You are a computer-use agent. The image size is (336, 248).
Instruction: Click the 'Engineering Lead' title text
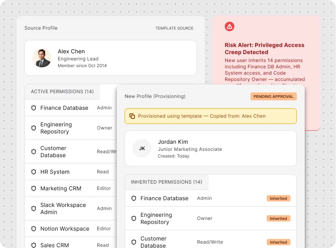(78, 58)
